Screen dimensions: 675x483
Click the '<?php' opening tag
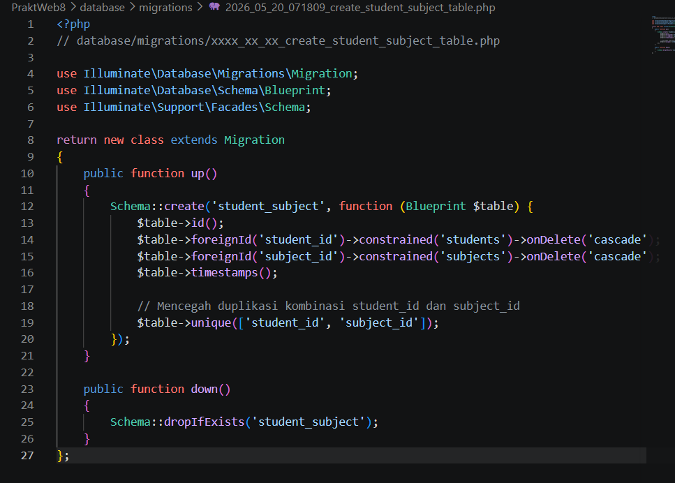73,24
